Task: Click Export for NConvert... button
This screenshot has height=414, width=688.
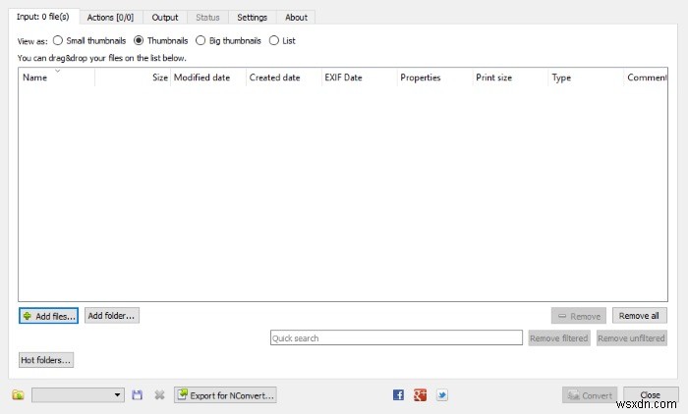Action: pos(225,395)
